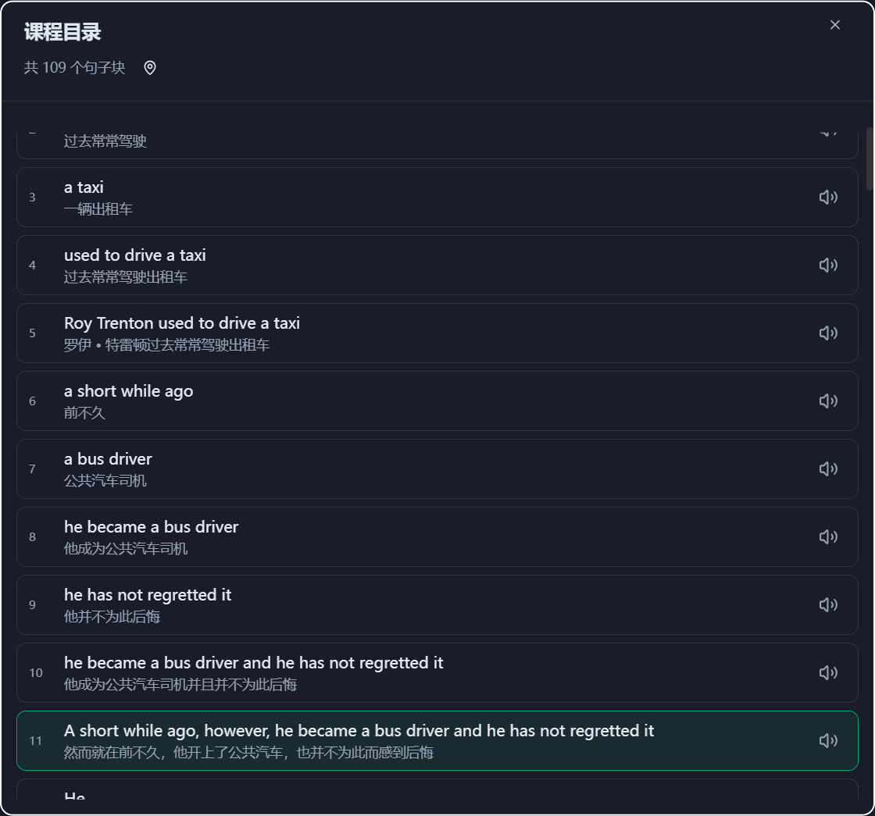875x816 pixels.
Task: Play audio for 'a short while ago'
Action: [x=828, y=401]
